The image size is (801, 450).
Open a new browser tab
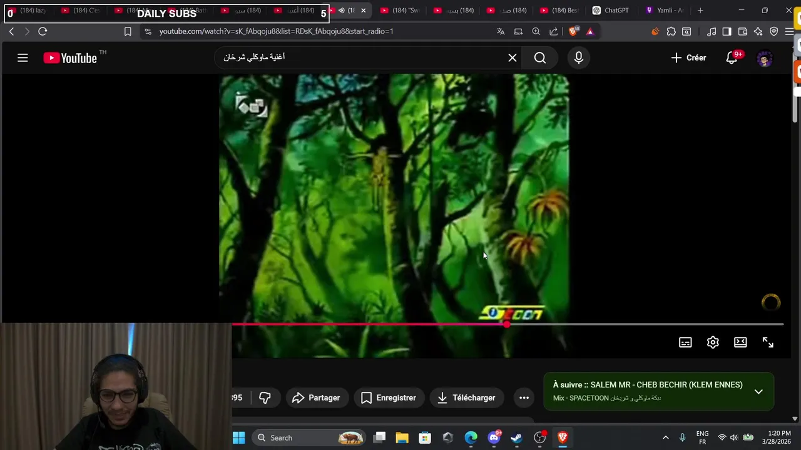click(700, 11)
